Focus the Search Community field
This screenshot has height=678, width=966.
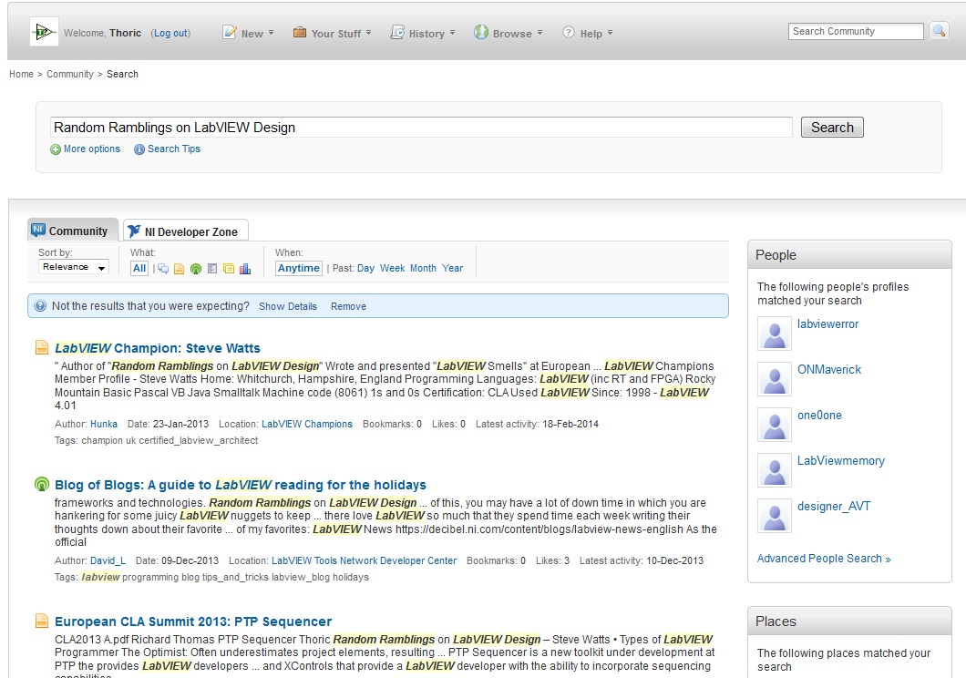tap(856, 31)
